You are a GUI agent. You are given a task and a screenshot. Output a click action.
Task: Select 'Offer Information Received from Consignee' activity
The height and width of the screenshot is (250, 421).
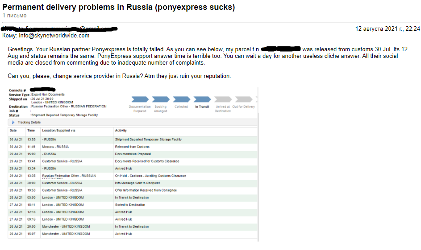point(146,190)
